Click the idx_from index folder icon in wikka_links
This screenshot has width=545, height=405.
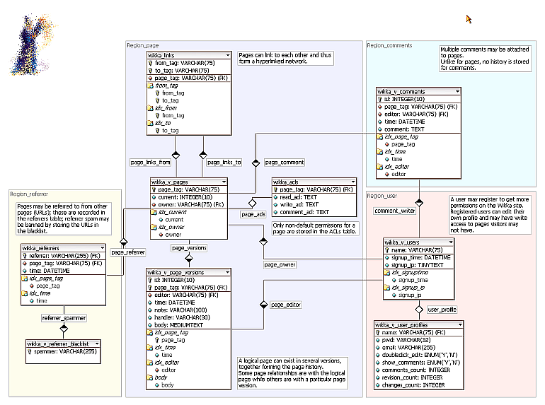click(151, 108)
